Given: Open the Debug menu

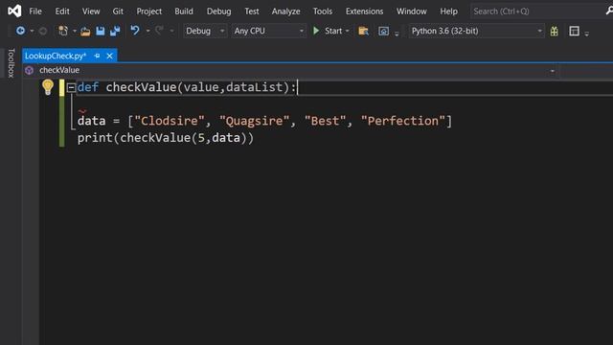Looking at the screenshot, I should [218, 11].
